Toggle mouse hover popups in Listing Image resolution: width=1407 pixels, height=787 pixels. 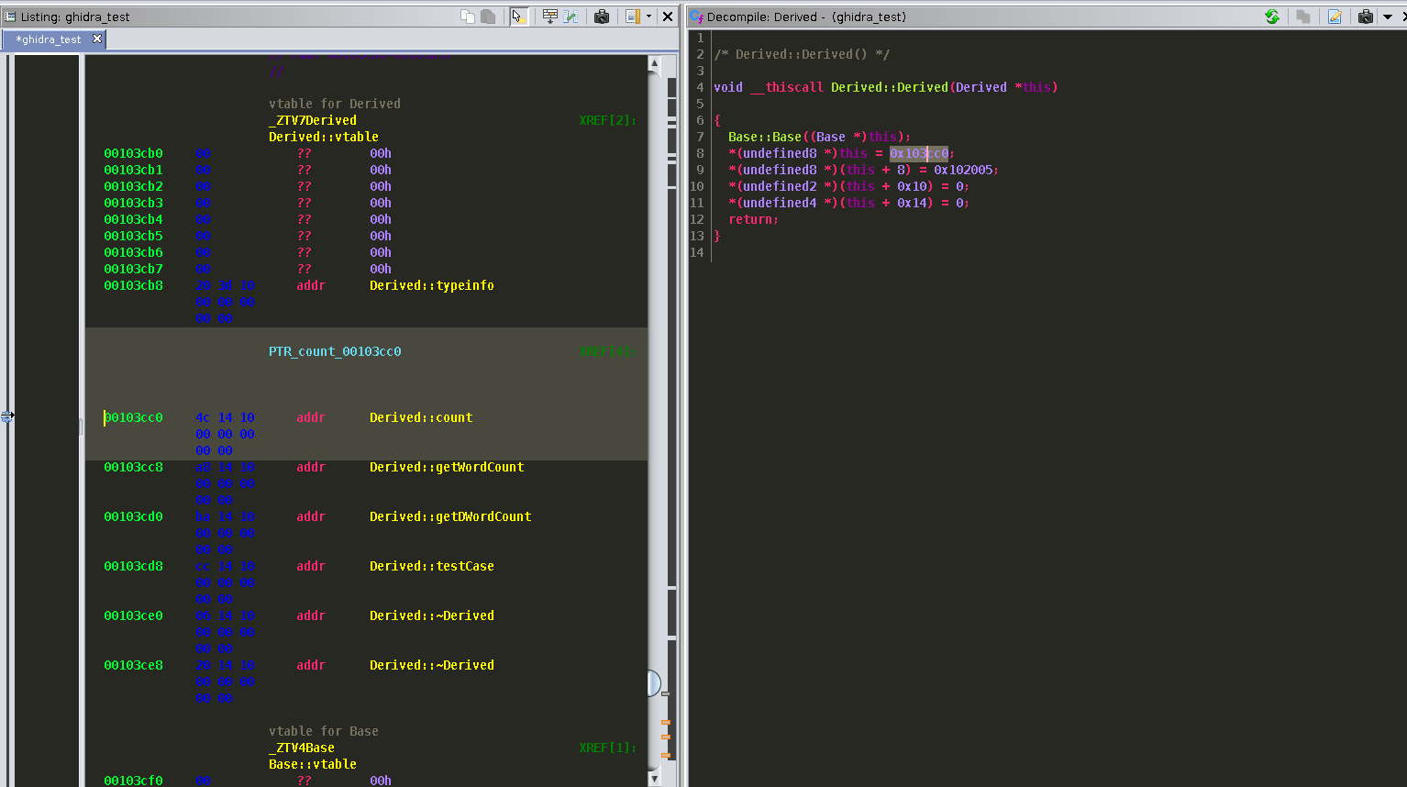pos(519,17)
